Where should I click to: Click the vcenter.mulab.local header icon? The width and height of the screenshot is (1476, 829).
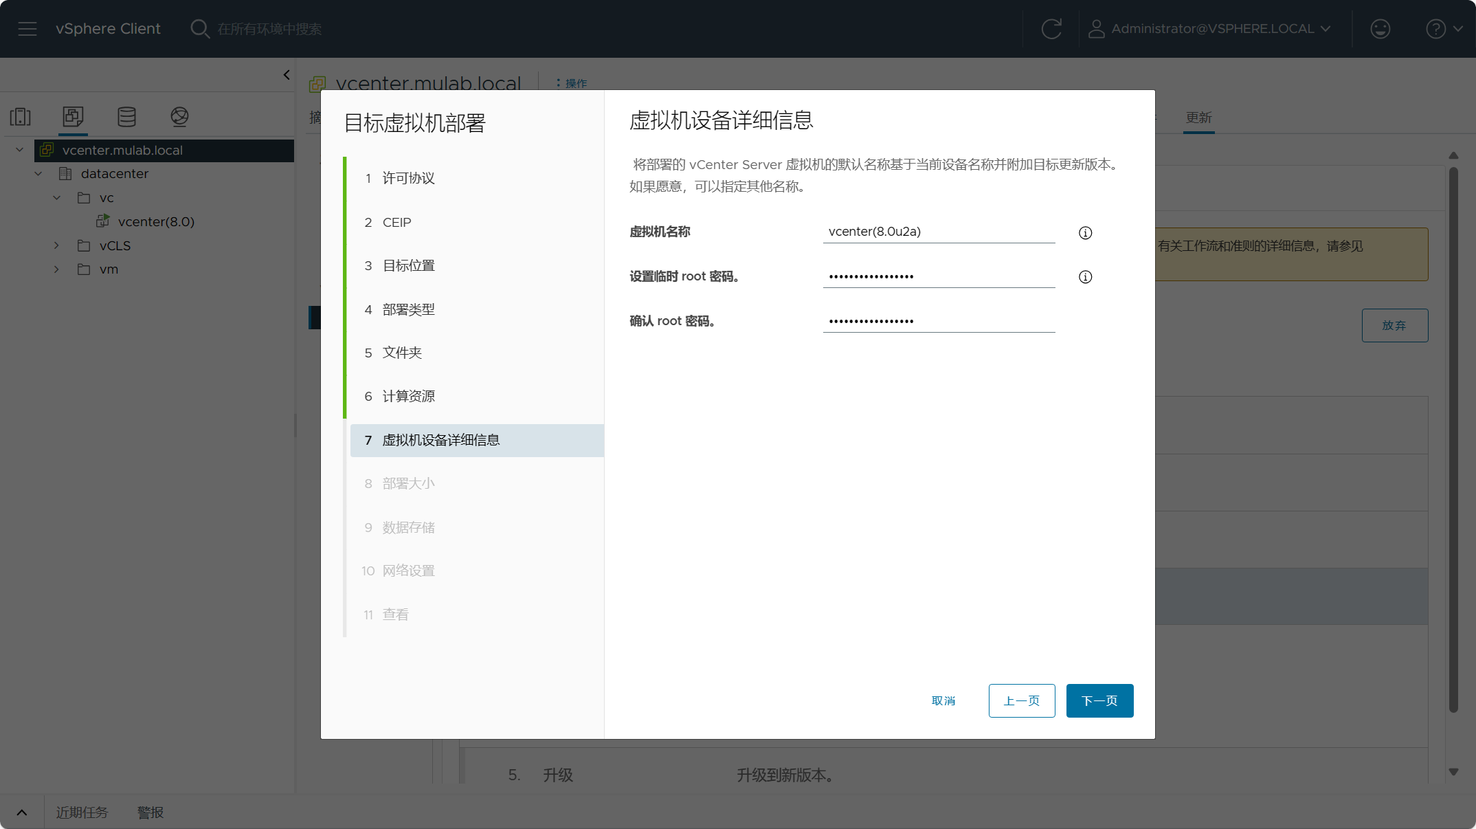click(317, 84)
